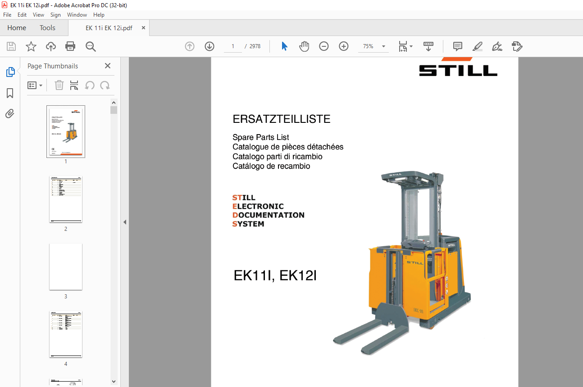Open the Edit menu
583x387 pixels.
pyautogui.click(x=22, y=15)
